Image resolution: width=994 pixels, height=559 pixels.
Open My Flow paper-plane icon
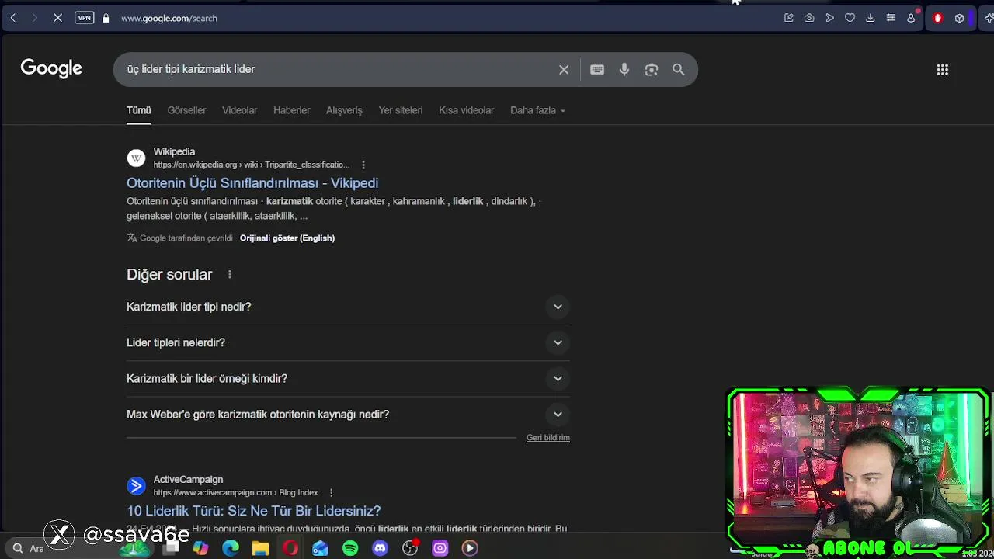coord(829,18)
